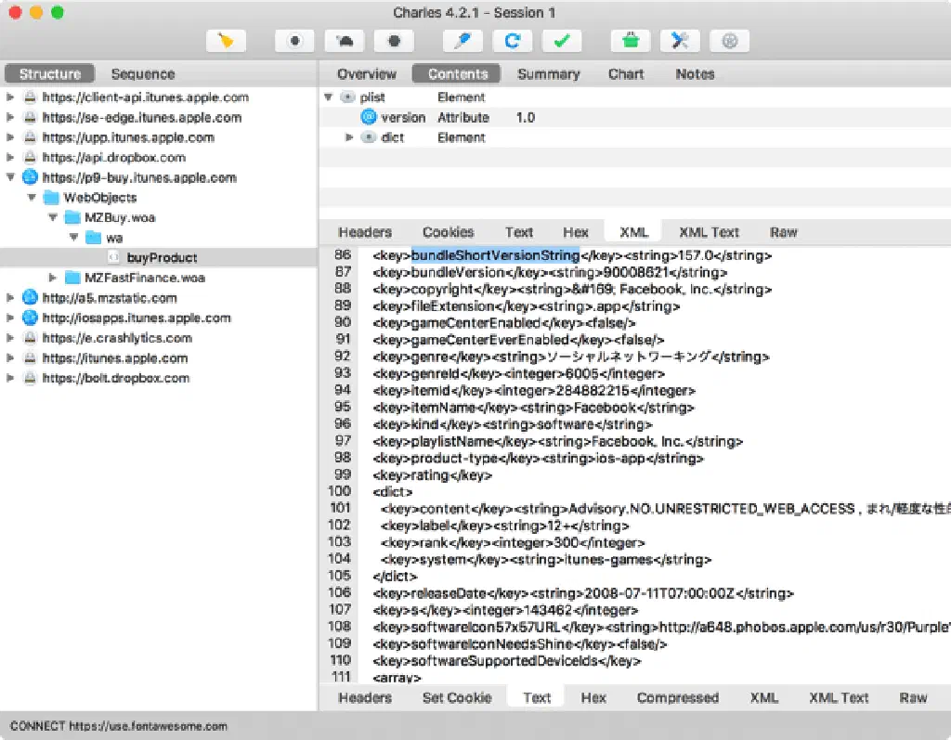Select the Compressed response view
Image resolution: width=951 pixels, height=740 pixels.
677,697
